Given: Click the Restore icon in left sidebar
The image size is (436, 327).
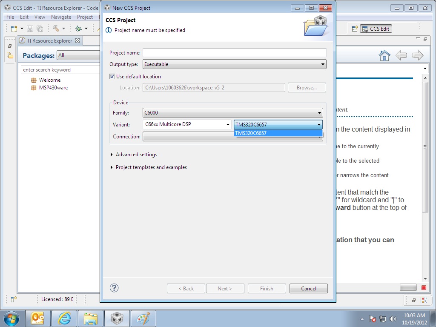Looking at the screenshot, I should click(x=10, y=46).
